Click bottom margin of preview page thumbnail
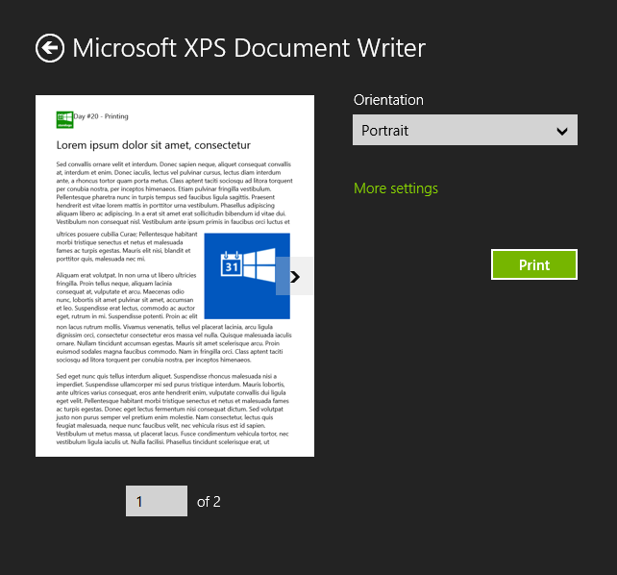The height and width of the screenshot is (575, 617). [174, 451]
